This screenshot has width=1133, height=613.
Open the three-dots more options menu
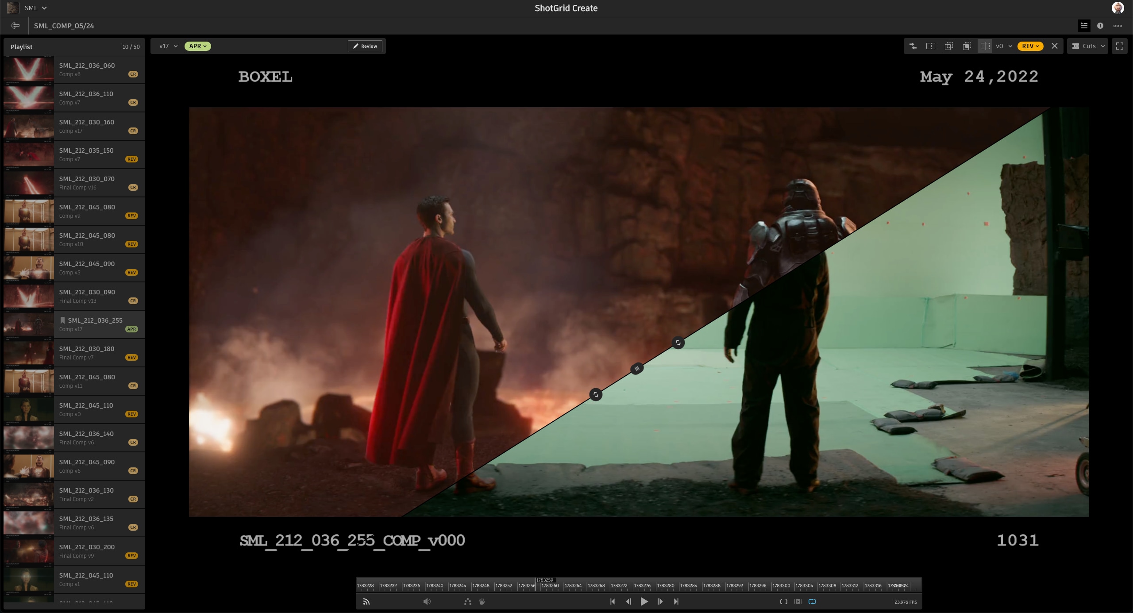pos(1118,26)
